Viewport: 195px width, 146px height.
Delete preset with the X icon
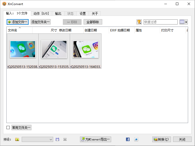pos(65,139)
